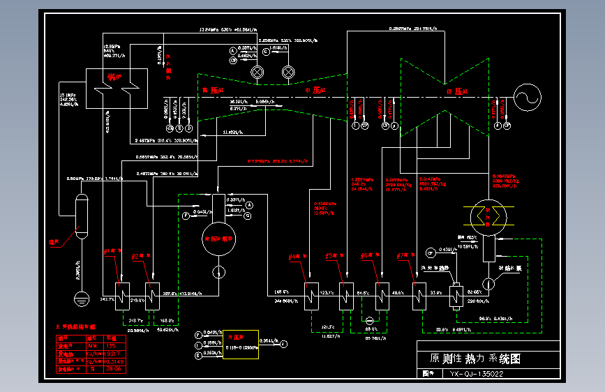
Task: Click the #4 heater red callout label
Action: coord(297,257)
